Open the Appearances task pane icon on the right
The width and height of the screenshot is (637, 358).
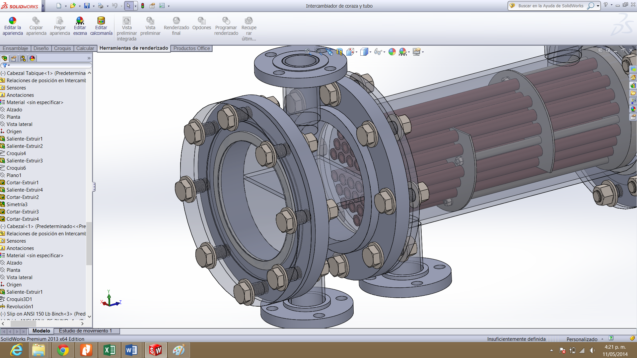[x=633, y=109]
